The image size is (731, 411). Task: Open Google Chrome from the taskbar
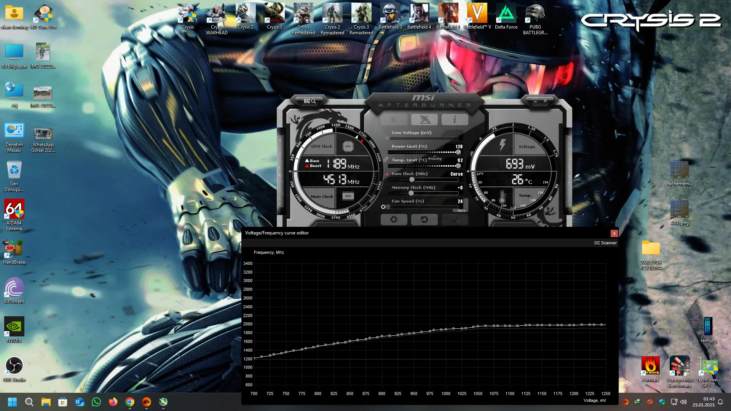click(x=130, y=402)
